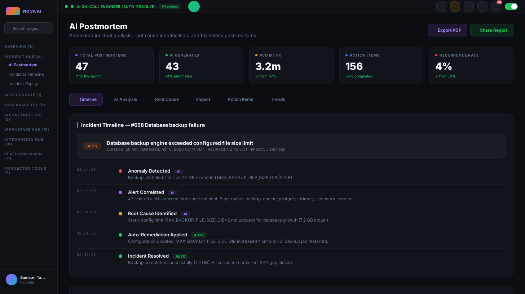Image resolution: width=525 pixels, height=294 pixels.
Task: Open the Action Items tab
Action: pyautogui.click(x=240, y=99)
